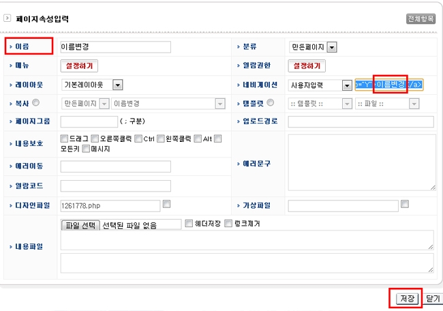Click the 저장 button
The image size is (443, 311).
coord(407,299)
